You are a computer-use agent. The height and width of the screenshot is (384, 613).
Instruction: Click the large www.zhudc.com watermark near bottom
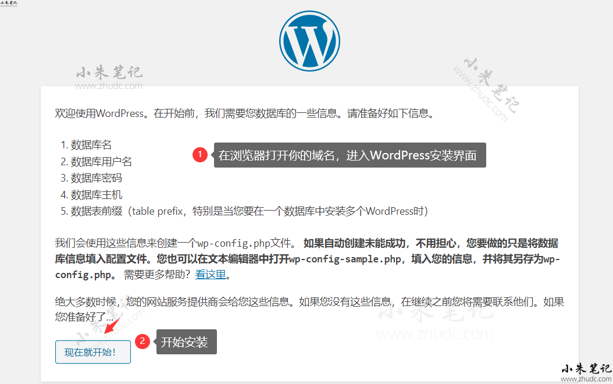pos(434,335)
